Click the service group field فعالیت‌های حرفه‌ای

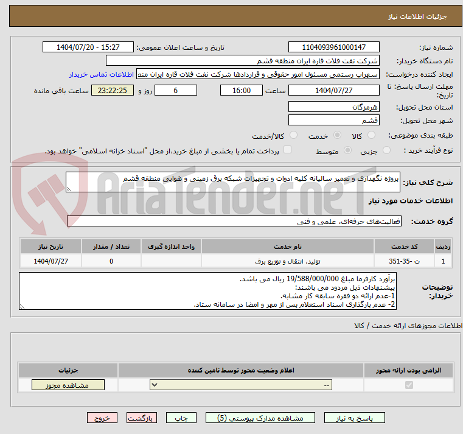click(234, 222)
